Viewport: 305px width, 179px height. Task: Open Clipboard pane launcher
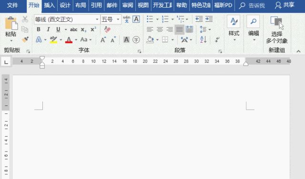click(x=29, y=51)
